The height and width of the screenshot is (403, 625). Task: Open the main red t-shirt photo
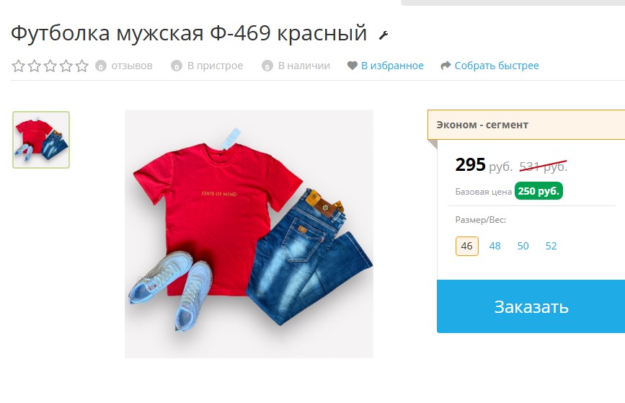(x=249, y=234)
